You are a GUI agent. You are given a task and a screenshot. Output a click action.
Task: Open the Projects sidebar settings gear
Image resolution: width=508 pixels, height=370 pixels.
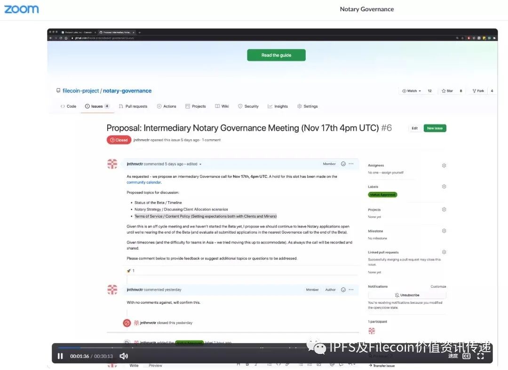444,209
